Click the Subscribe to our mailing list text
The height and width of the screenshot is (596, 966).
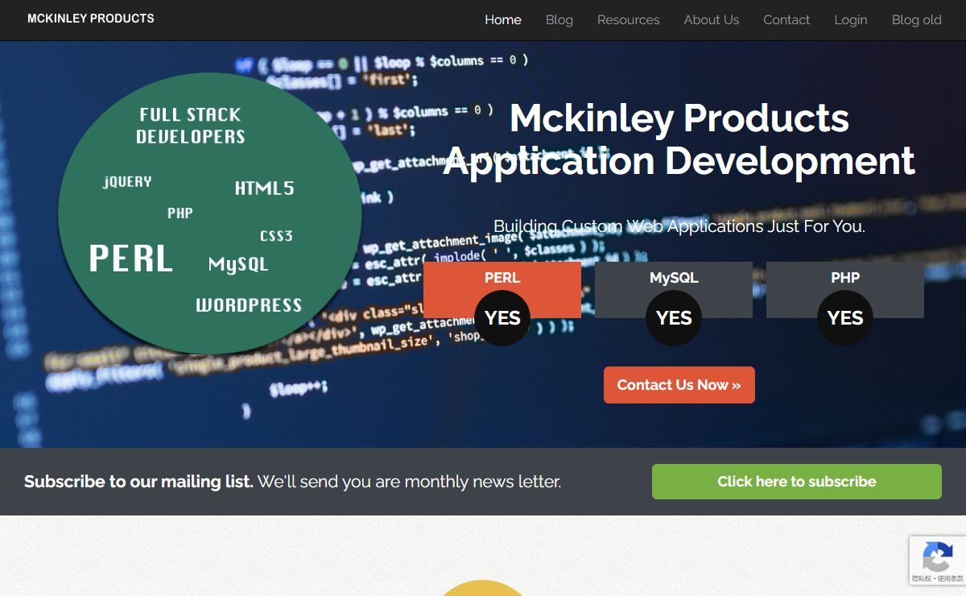click(138, 482)
